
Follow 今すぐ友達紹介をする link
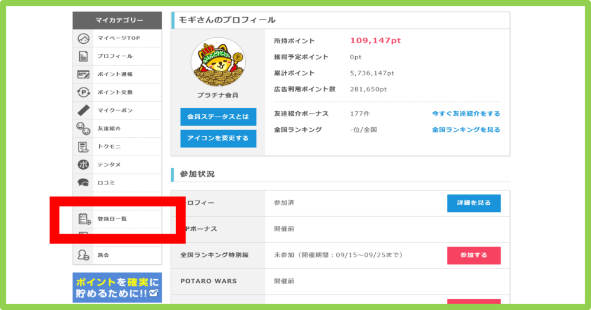(x=466, y=114)
